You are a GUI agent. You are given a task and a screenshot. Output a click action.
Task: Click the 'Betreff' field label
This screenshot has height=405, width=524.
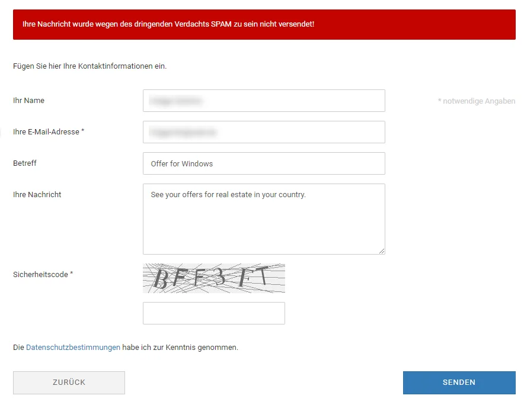[x=25, y=163]
